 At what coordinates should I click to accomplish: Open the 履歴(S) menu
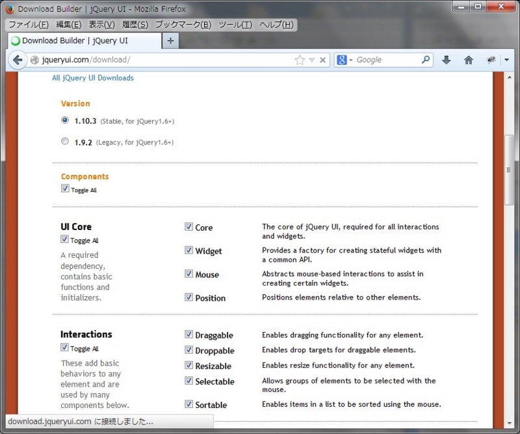point(135,25)
